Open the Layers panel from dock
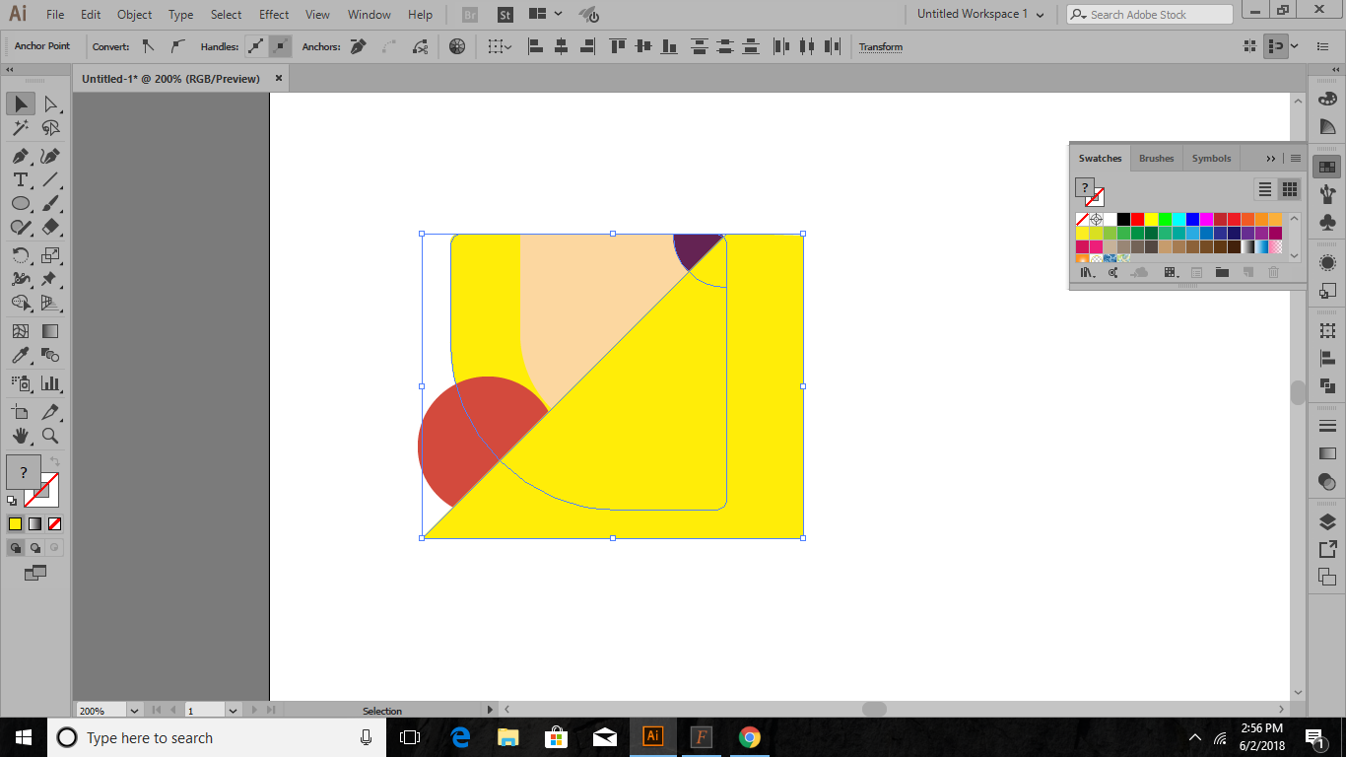 [x=1327, y=522]
